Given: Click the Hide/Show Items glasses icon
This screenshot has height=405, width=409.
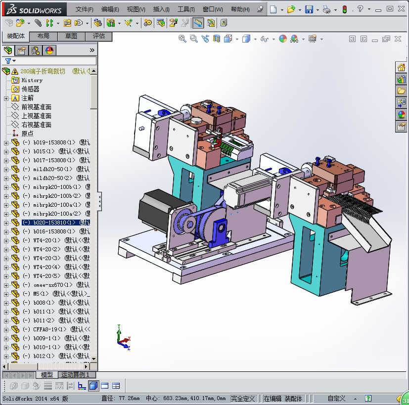Looking at the screenshot, I should click(x=265, y=39).
